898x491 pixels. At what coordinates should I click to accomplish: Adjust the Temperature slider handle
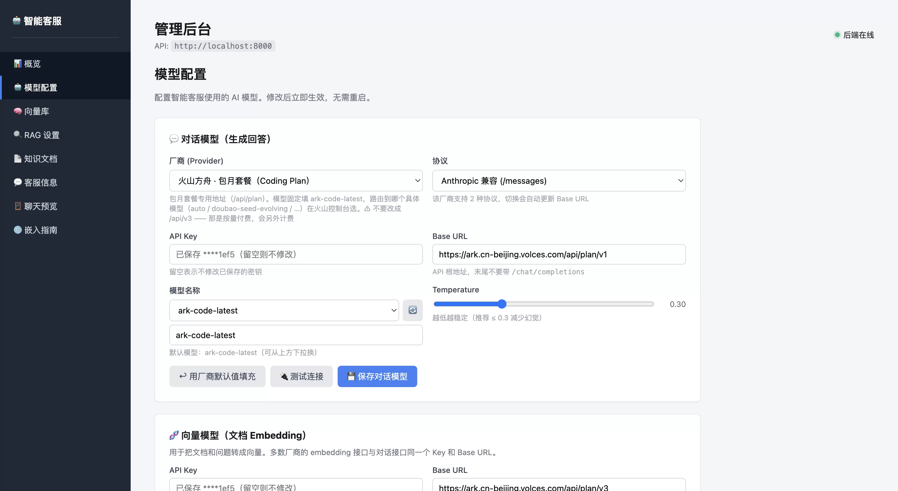coord(502,304)
